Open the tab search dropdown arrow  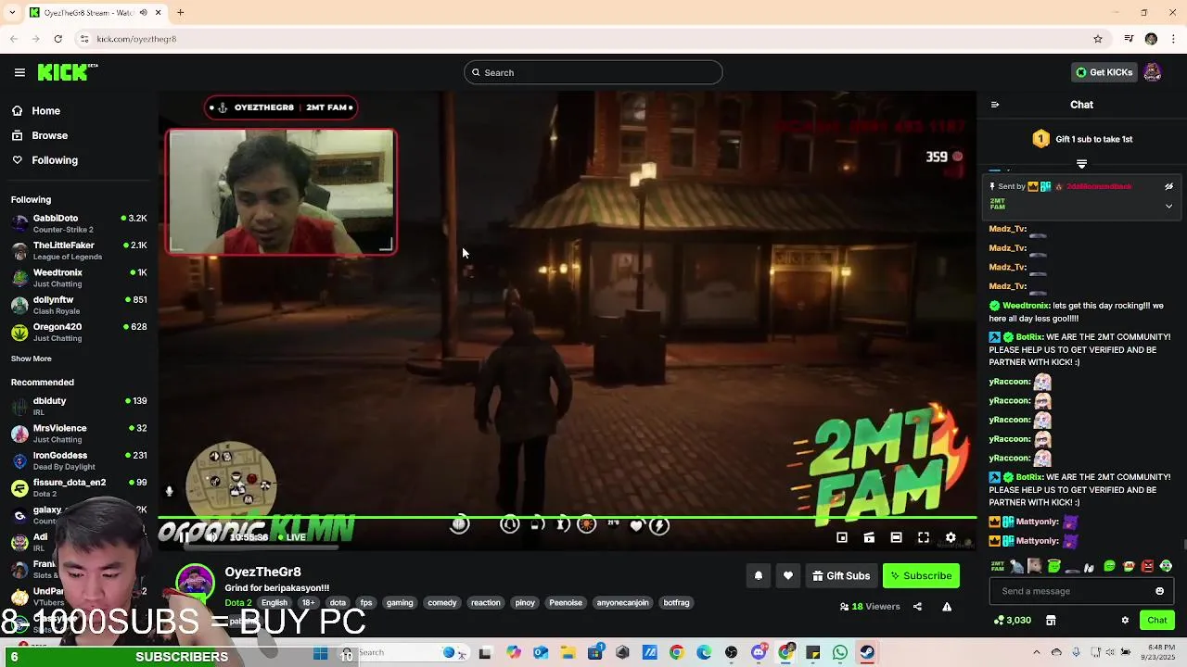point(12,13)
